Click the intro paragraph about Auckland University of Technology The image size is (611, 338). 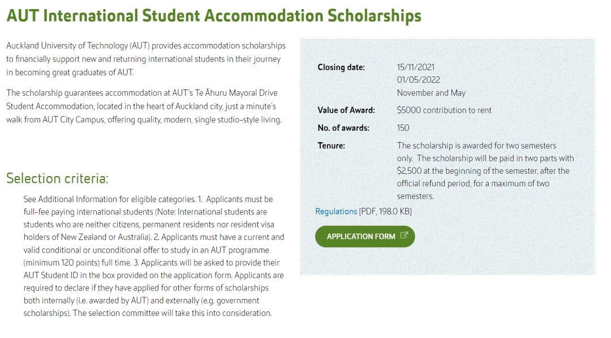[x=146, y=59]
